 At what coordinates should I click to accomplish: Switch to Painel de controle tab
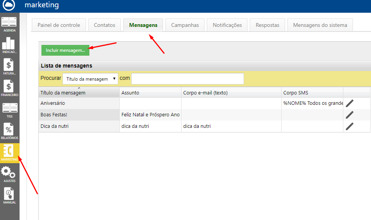[x=59, y=25]
